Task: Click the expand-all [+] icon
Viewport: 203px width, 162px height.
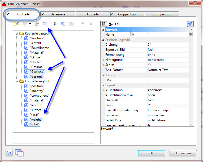Action: [x=118, y=24]
